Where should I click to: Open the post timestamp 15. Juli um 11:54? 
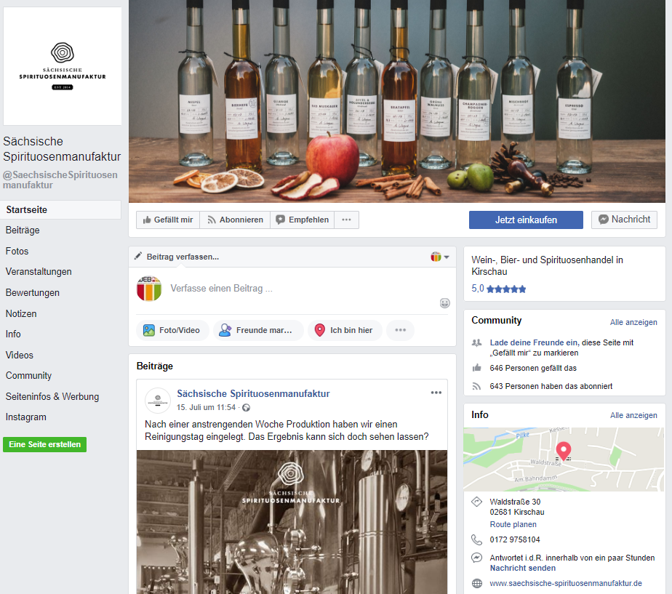coord(206,407)
